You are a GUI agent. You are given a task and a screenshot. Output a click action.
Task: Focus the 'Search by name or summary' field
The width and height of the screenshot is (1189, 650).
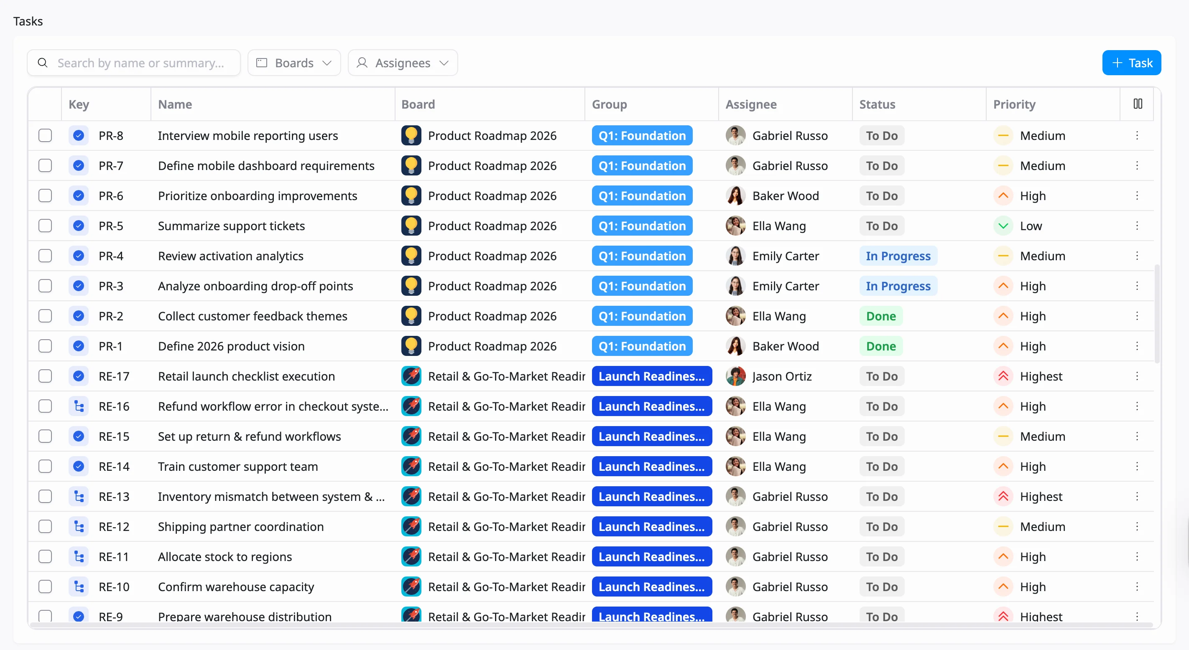(x=133, y=62)
